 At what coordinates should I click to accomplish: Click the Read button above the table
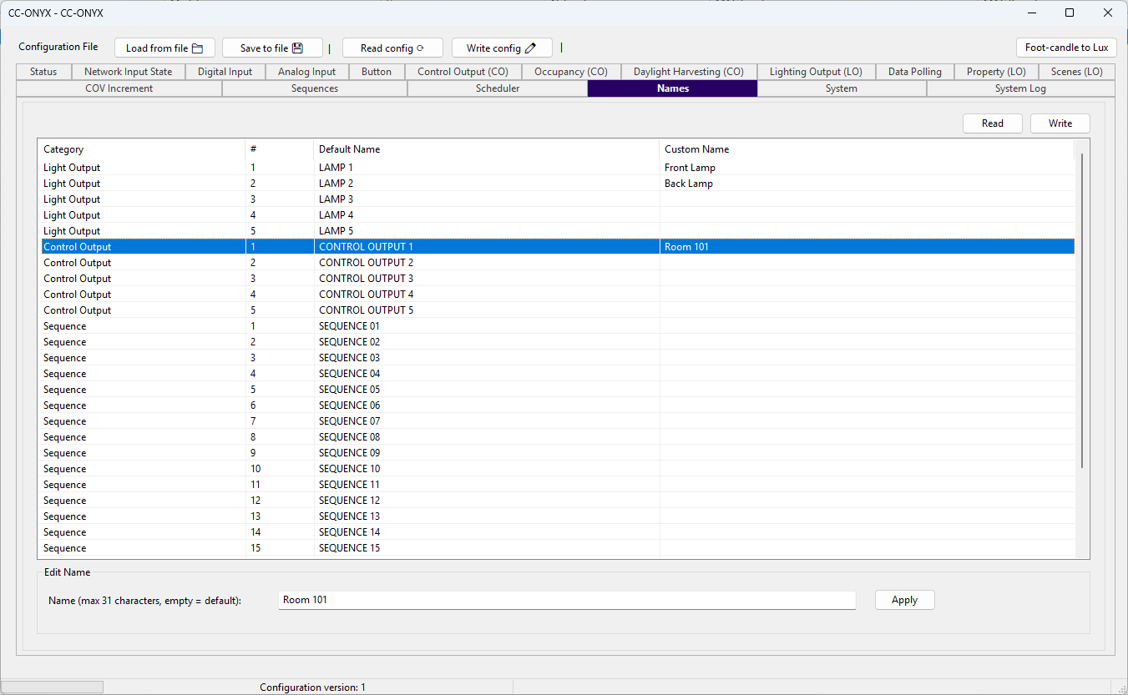[x=993, y=123]
